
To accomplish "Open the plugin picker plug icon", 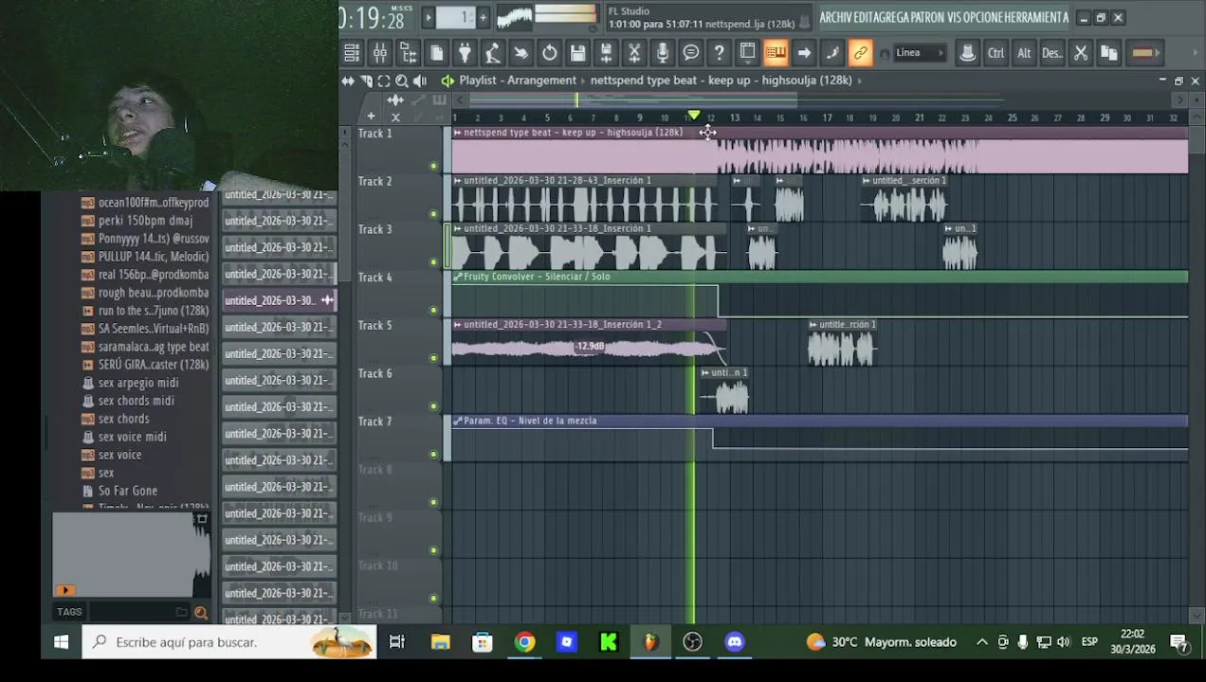I will coord(465,53).
